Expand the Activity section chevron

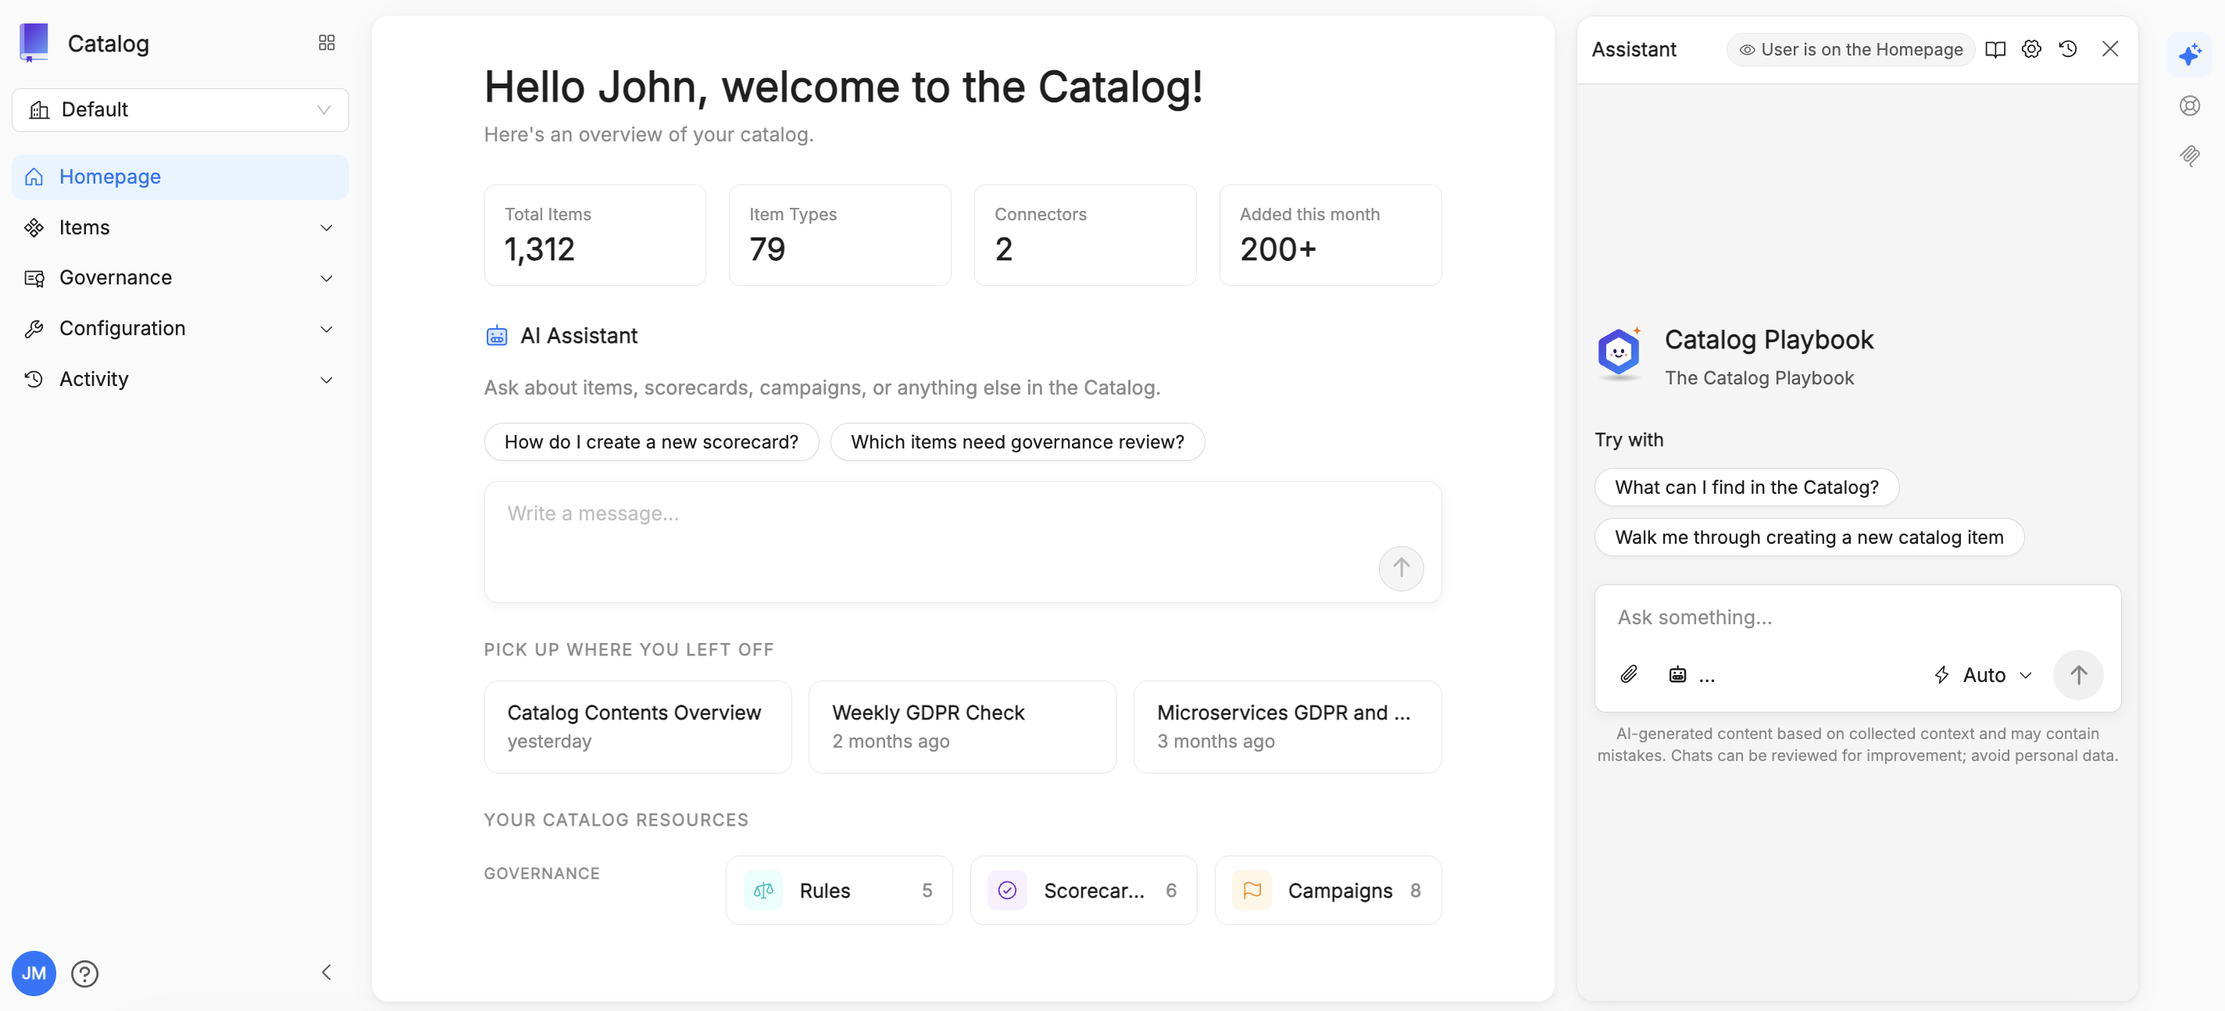pos(327,380)
